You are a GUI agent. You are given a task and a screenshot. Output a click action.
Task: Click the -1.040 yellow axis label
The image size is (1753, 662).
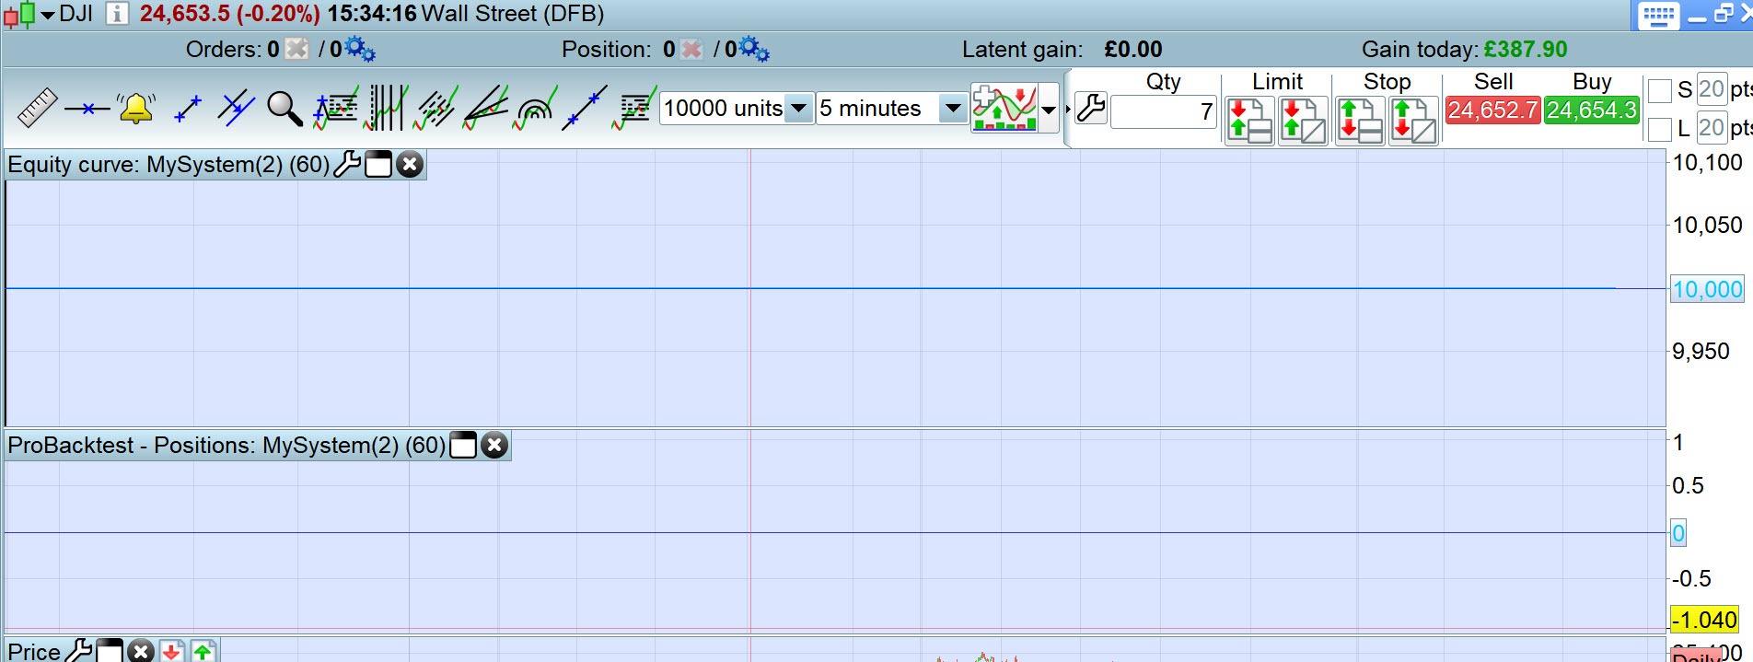[1704, 620]
